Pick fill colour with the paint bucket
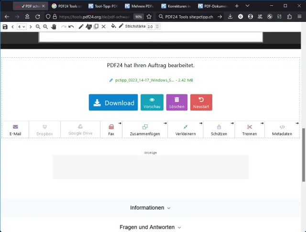The height and width of the screenshot is (232, 306). tap(113, 26)
